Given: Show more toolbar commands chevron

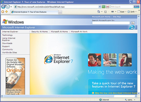Looking at the screenshot, I should pos(139,10).
